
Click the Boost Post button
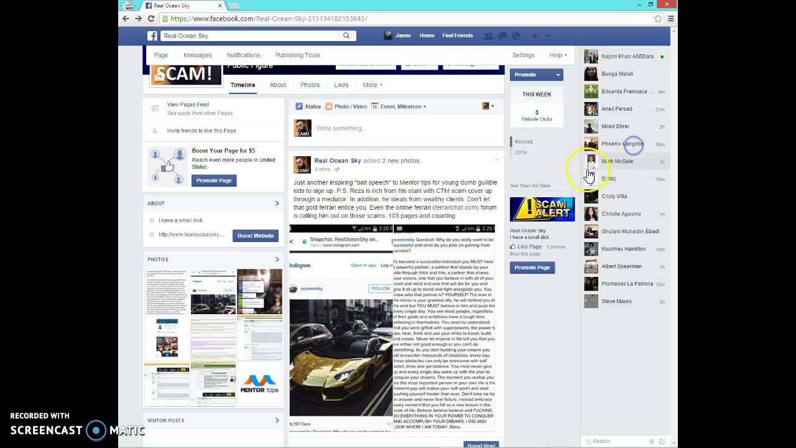(x=481, y=445)
